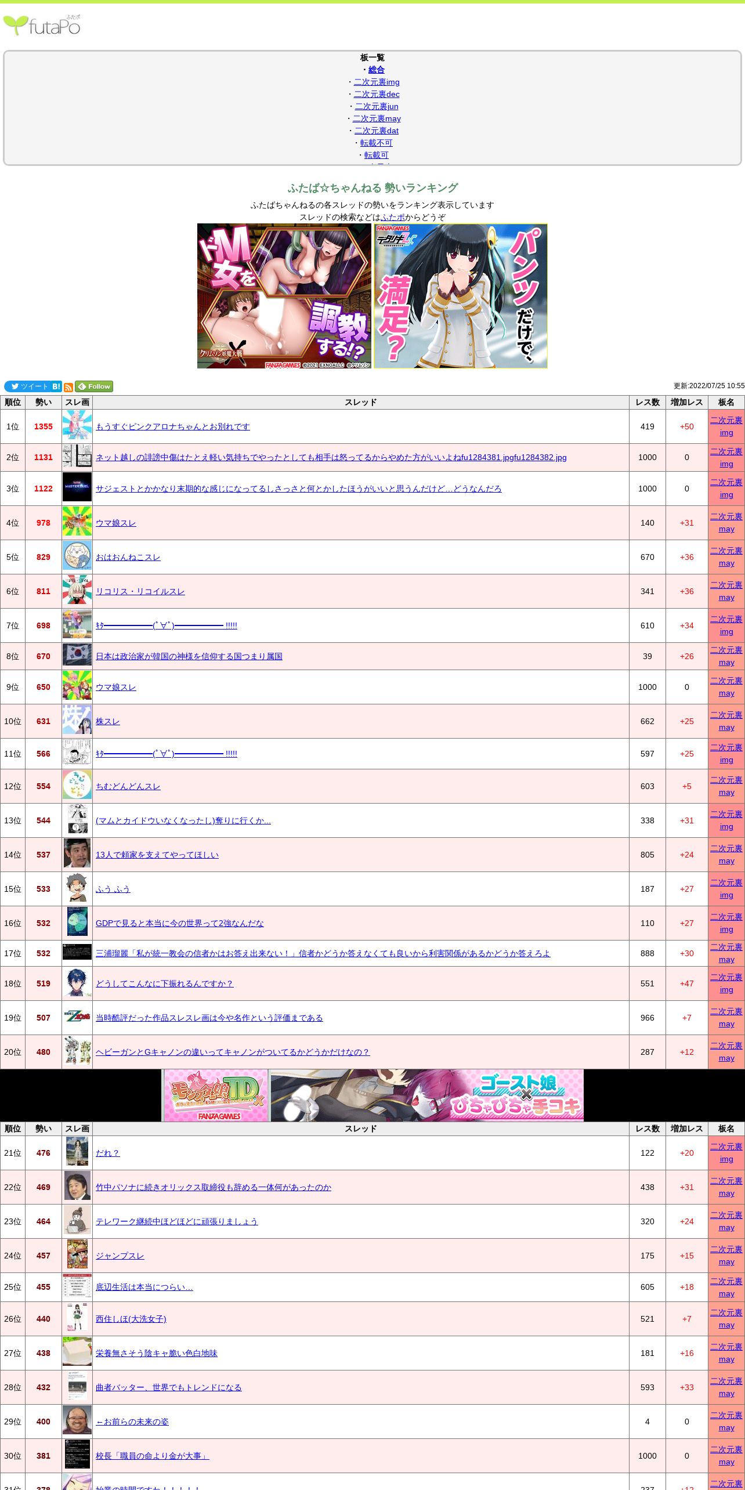Open the ちむどんどんスレ thread

point(128,786)
